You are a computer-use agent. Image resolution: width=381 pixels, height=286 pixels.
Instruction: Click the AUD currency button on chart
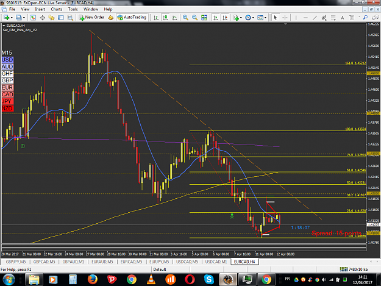click(7, 66)
